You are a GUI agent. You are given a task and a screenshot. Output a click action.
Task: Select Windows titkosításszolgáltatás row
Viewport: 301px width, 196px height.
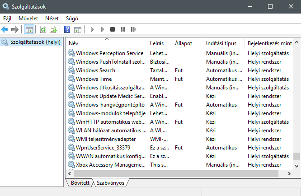180,88
